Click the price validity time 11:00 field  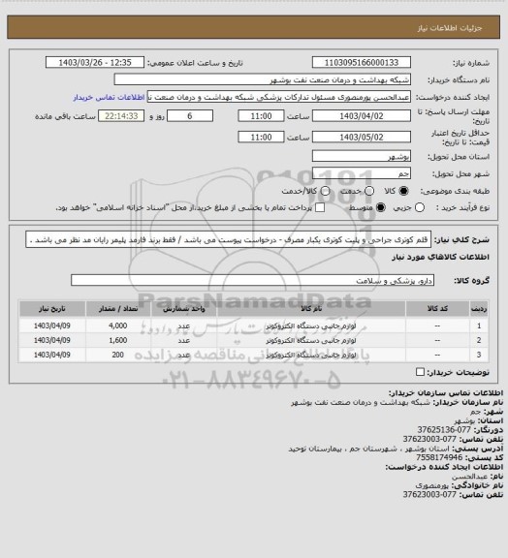261,137
